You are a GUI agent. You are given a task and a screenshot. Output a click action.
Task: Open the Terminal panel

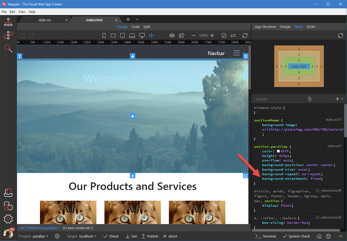pos(265,236)
